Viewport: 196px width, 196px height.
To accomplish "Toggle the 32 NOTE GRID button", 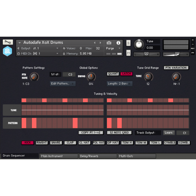I will click(x=119, y=133).
